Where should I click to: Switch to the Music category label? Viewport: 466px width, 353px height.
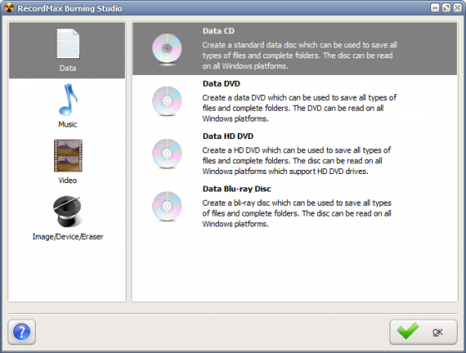[x=67, y=124]
